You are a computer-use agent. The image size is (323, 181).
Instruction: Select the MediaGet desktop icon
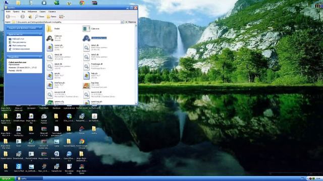coord(31,143)
